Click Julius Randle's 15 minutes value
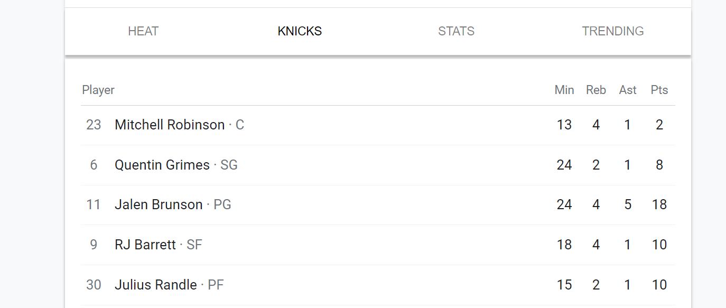 564,285
